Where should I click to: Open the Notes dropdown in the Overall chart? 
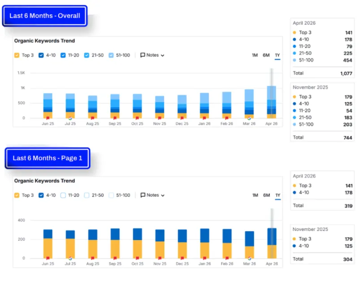pyautogui.click(x=152, y=55)
